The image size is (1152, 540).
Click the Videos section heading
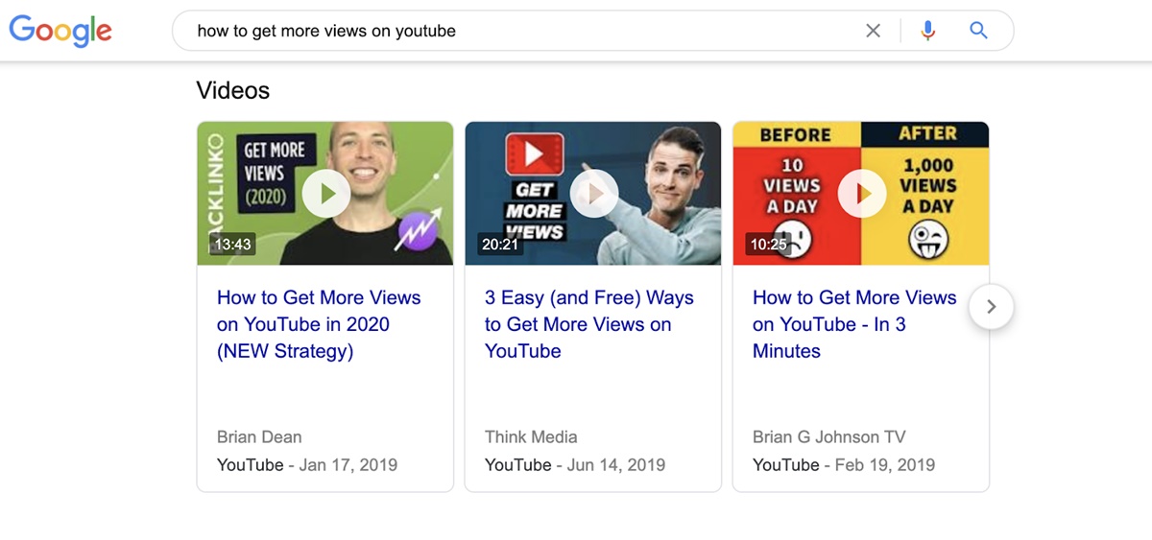coord(233,90)
